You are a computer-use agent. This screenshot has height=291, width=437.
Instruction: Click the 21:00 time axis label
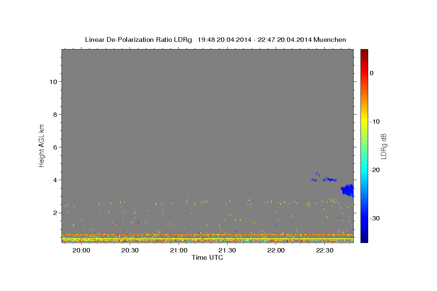(x=178, y=251)
